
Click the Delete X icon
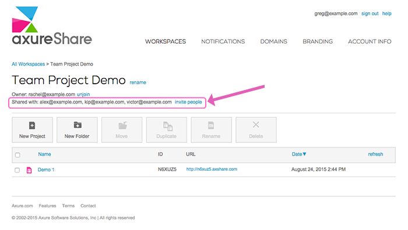pos(256,125)
